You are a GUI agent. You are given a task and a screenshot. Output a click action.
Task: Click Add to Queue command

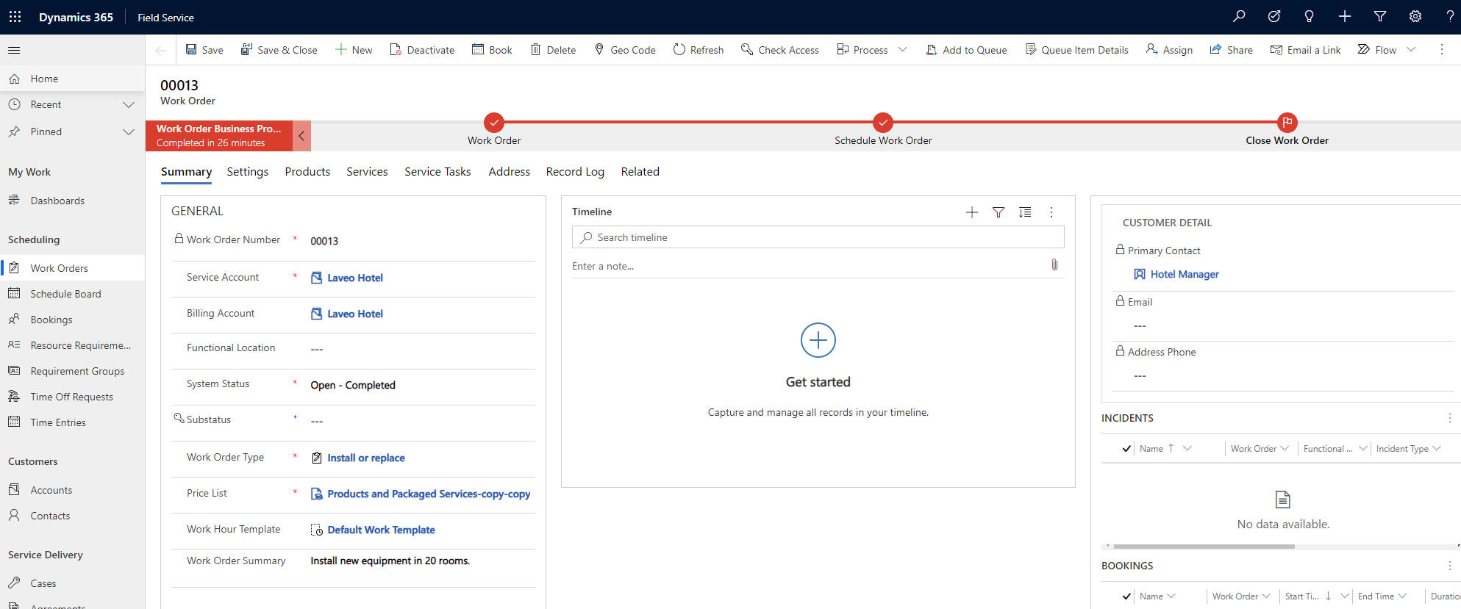(x=966, y=50)
